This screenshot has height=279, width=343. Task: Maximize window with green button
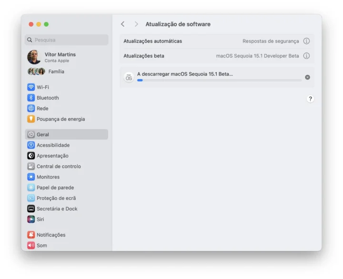click(46, 24)
